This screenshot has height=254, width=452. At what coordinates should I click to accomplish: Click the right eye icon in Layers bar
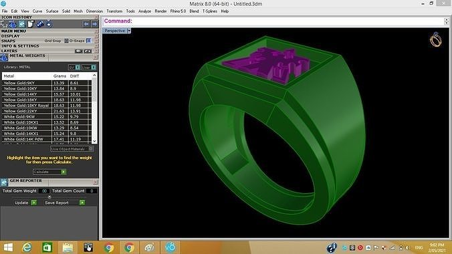[88, 51]
